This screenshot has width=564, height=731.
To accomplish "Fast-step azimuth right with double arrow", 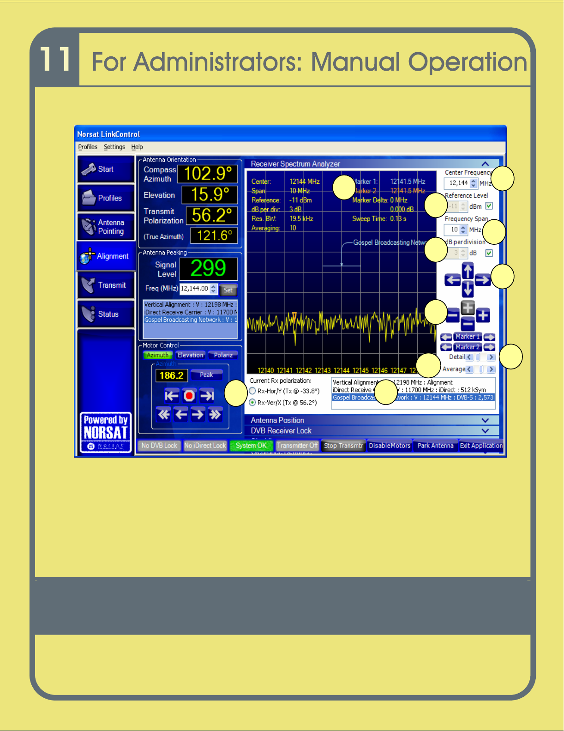I will coord(215,414).
